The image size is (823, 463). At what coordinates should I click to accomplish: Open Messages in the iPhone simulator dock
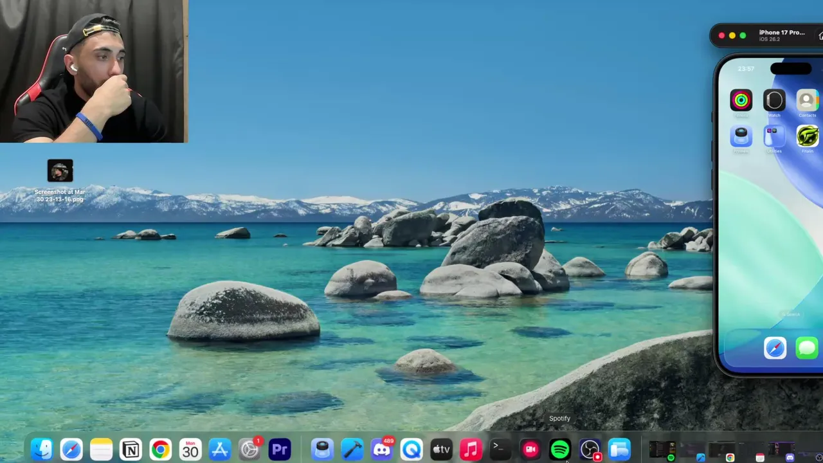coord(808,349)
